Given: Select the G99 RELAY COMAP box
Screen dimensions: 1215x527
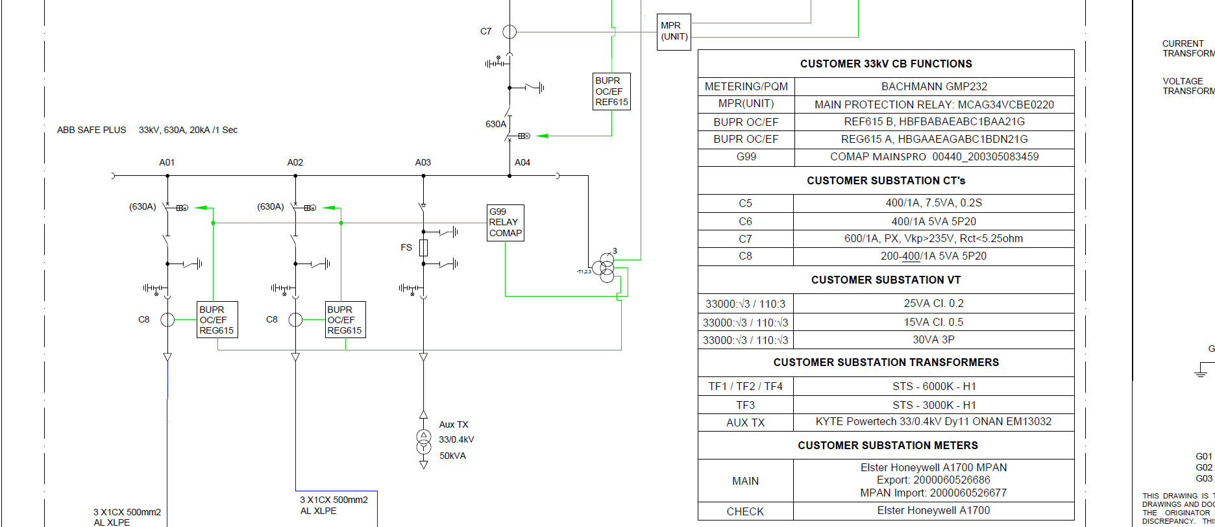Looking at the screenshot, I should coord(505,223).
